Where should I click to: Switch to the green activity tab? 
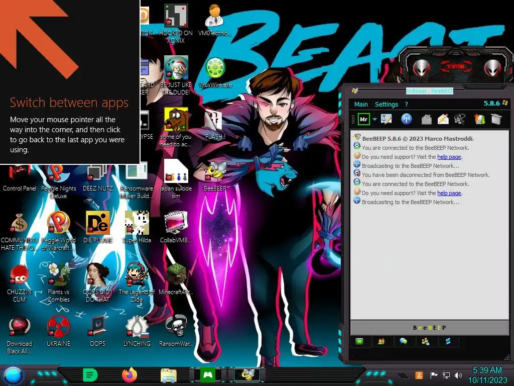coord(359,342)
